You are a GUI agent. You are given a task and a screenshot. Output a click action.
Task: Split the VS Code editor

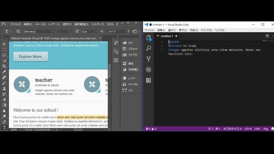[x=267, y=36]
